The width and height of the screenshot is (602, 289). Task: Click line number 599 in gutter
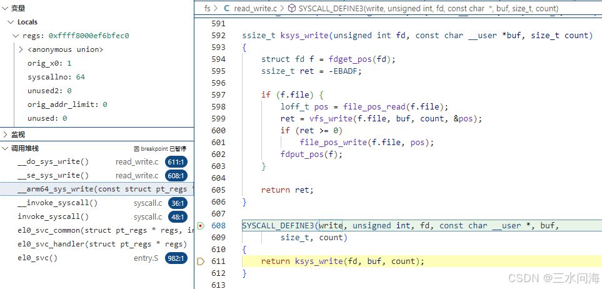219,119
